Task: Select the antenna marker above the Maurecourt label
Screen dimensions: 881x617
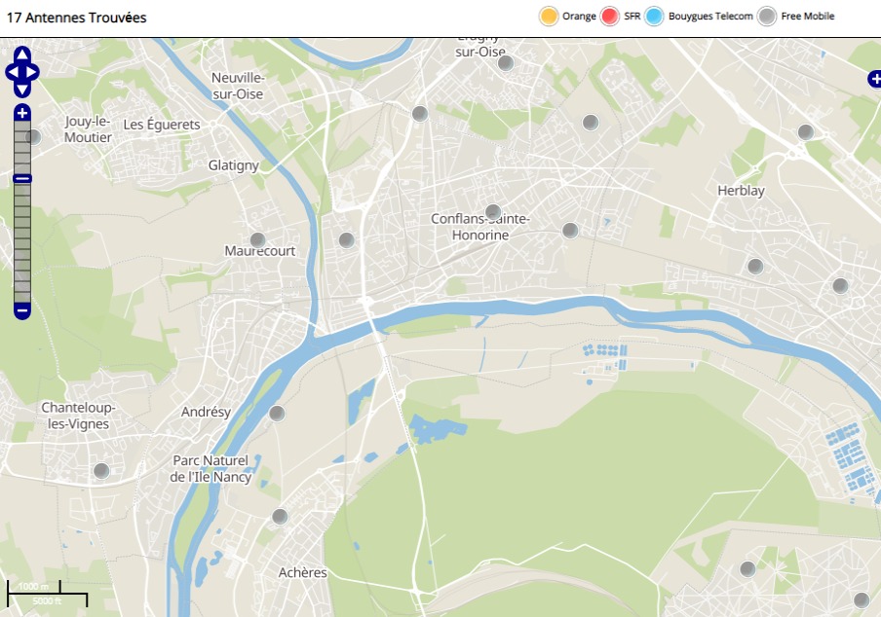Action: point(258,240)
